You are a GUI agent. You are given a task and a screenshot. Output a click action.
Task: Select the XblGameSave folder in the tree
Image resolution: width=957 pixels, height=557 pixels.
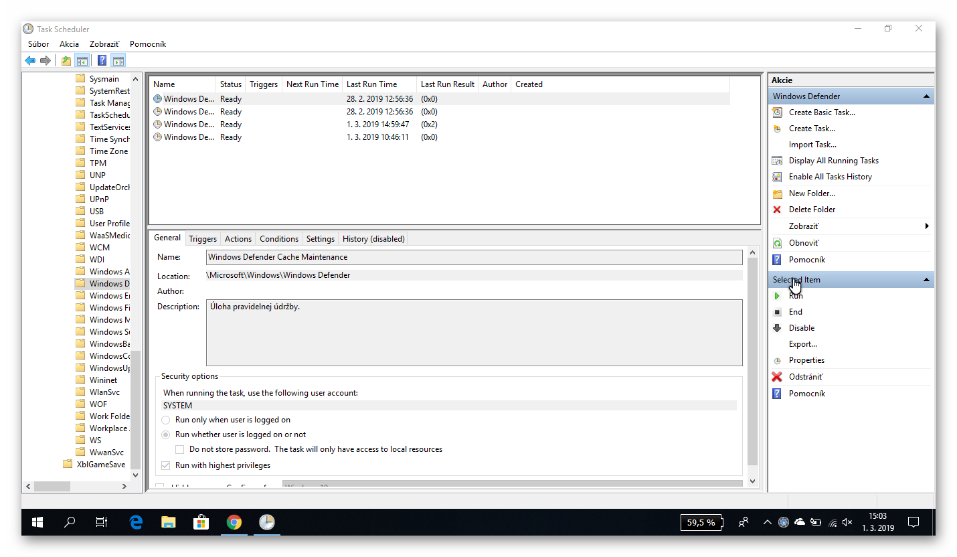coord(100,465)
